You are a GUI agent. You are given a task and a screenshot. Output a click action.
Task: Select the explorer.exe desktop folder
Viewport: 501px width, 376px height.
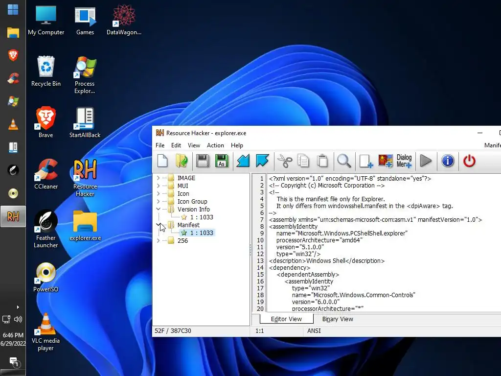click(85, 225)
